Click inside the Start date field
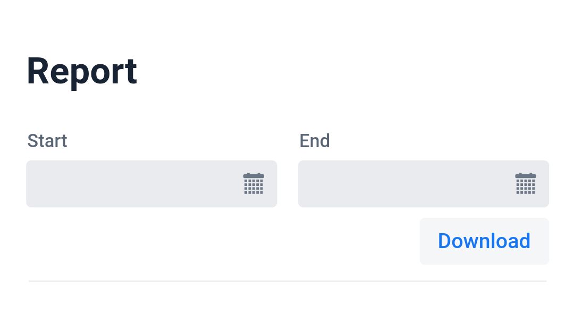This screenshot has height=323, width=574. (x=133, y=183)
